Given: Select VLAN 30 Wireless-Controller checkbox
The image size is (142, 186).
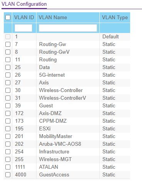Looking at the screenshot, I should coord(8,91).
